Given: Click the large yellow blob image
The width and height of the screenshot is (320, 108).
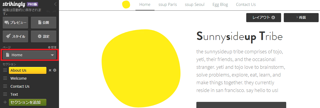Looking at the screenshot, I should pos(141,68).
